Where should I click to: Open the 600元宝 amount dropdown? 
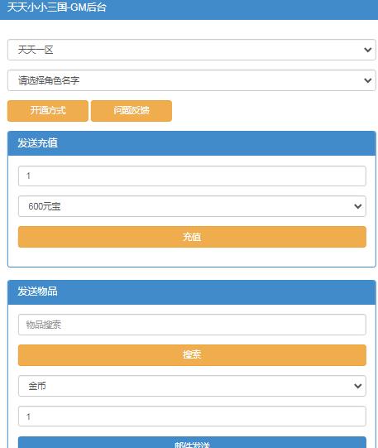click(x=192, y=206)
